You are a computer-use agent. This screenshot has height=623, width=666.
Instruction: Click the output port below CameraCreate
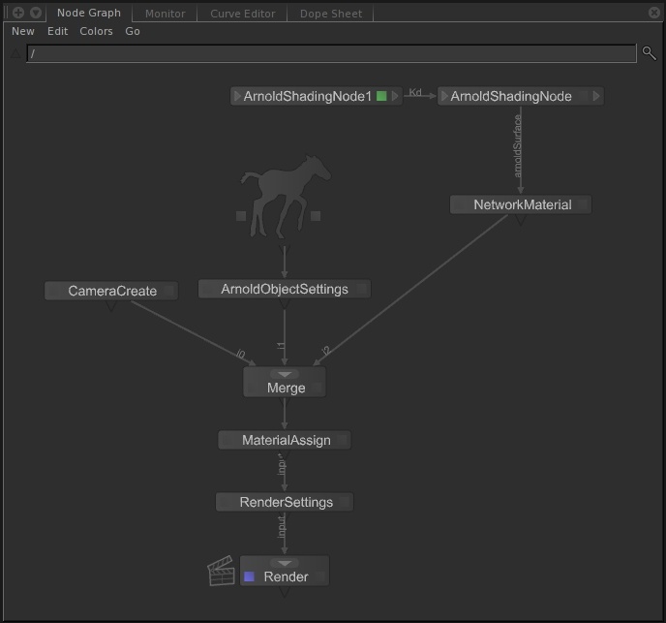pos(111,306)
